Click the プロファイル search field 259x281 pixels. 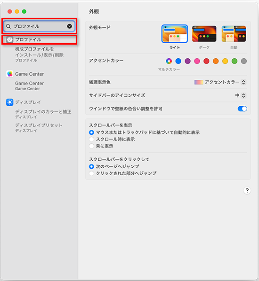coord(40,26)
